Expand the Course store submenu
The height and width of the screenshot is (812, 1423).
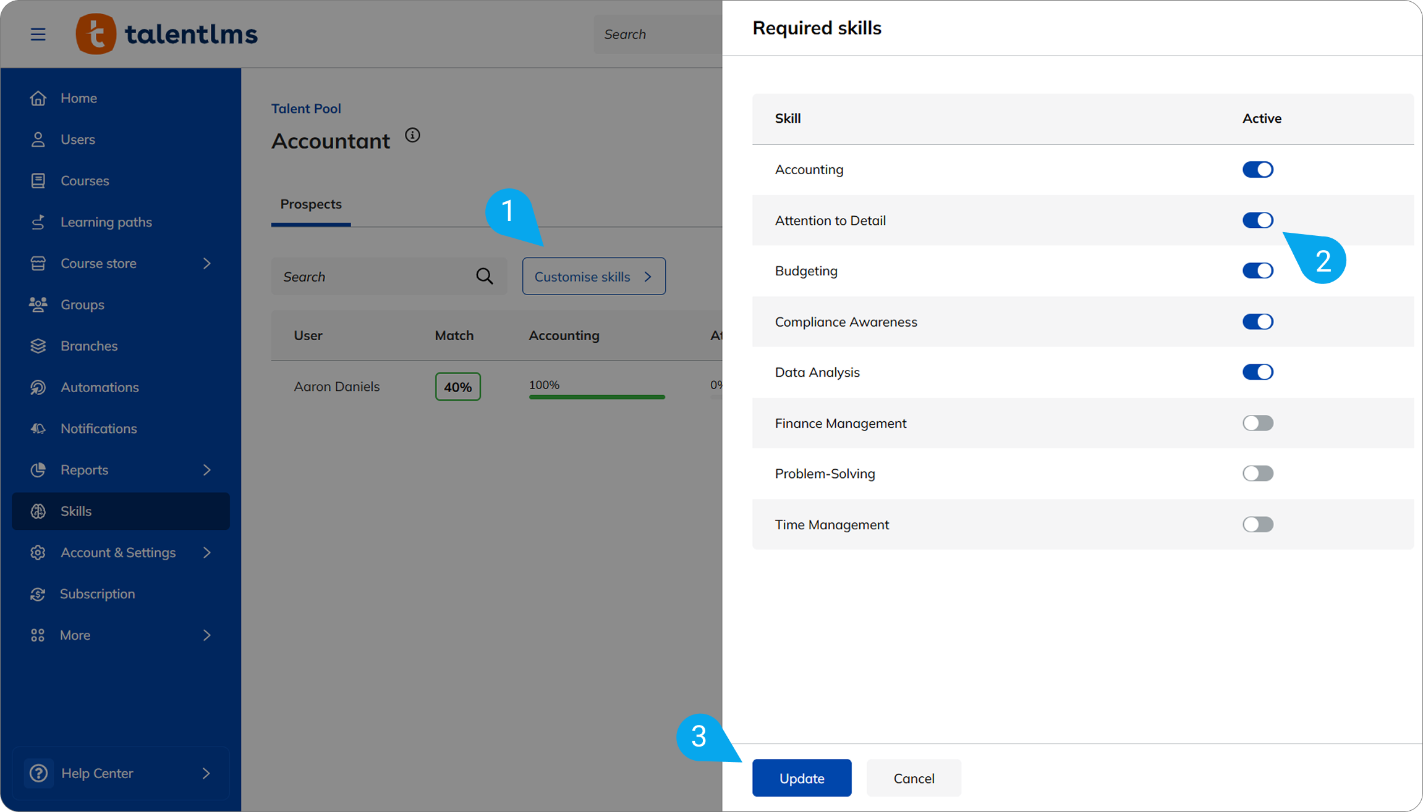click(207, 264)
